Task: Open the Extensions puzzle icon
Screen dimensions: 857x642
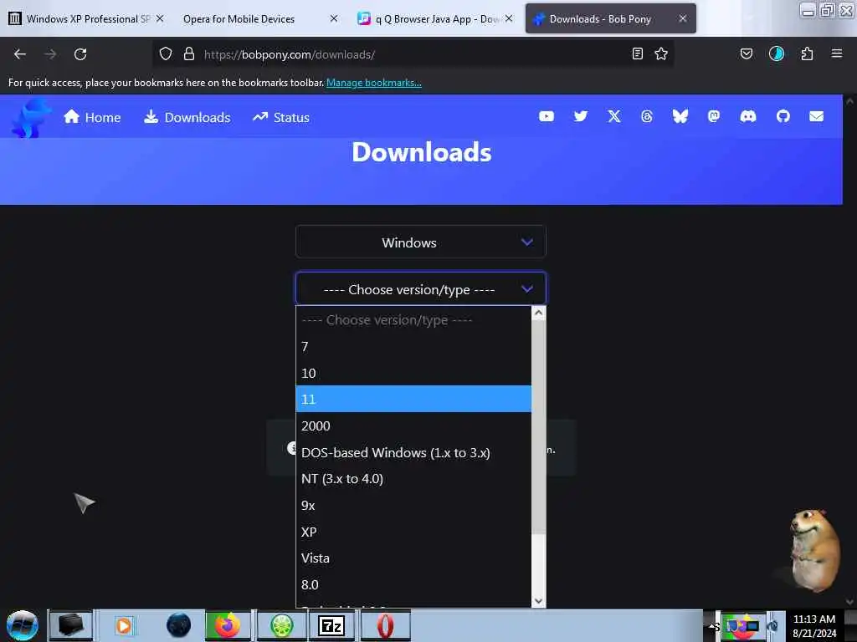Action: coord(807,54)
